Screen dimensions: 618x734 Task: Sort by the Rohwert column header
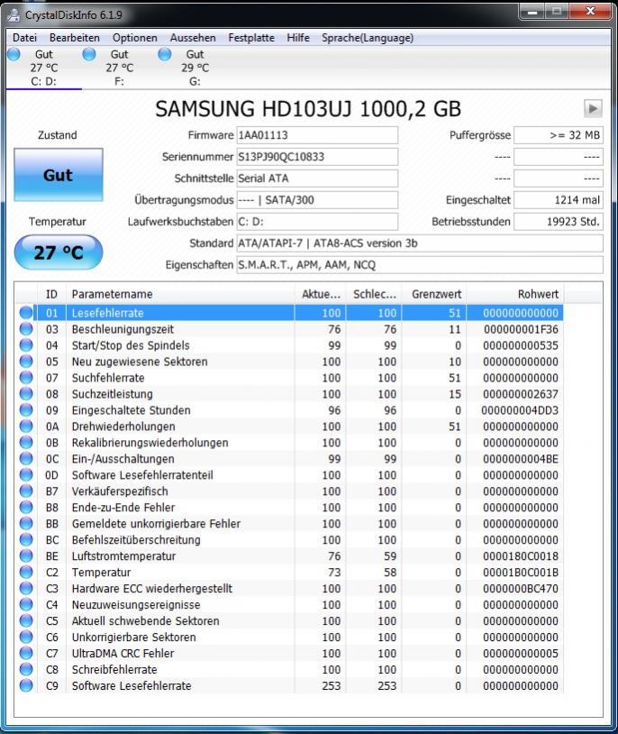[515, 294]
